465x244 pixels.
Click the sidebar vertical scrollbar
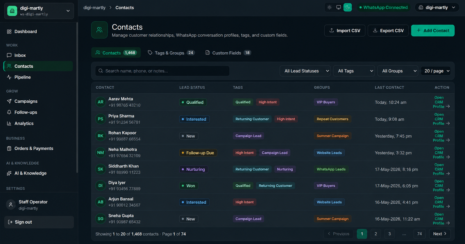[x=77, y=98]
